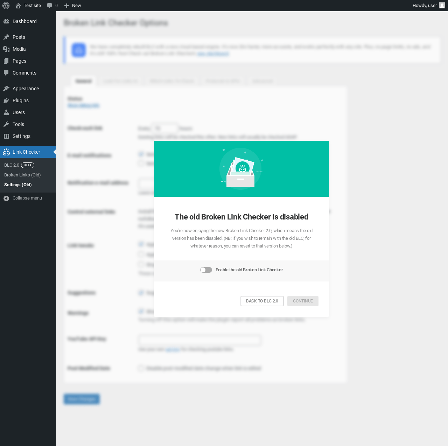Open the Settings menu item
The image size is (448, 446).
click(x=28, y=136)
